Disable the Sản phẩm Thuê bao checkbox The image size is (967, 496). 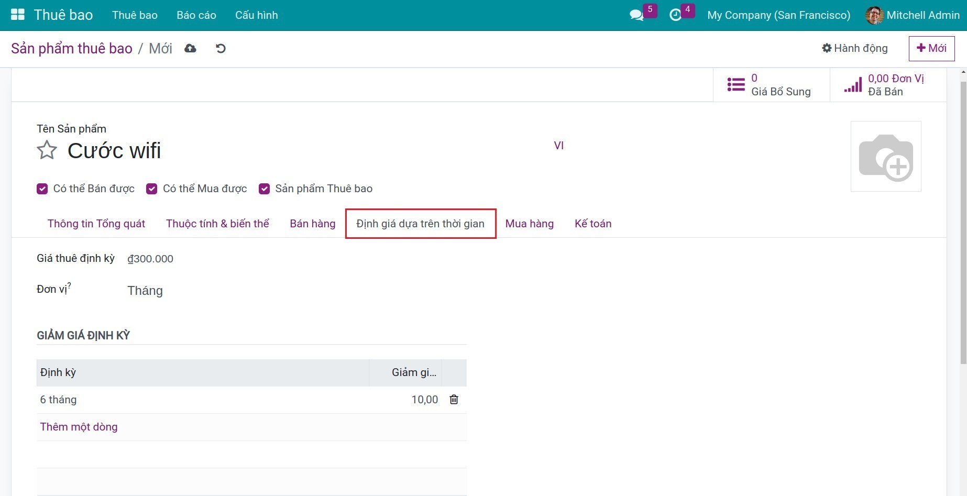(265, 189)
